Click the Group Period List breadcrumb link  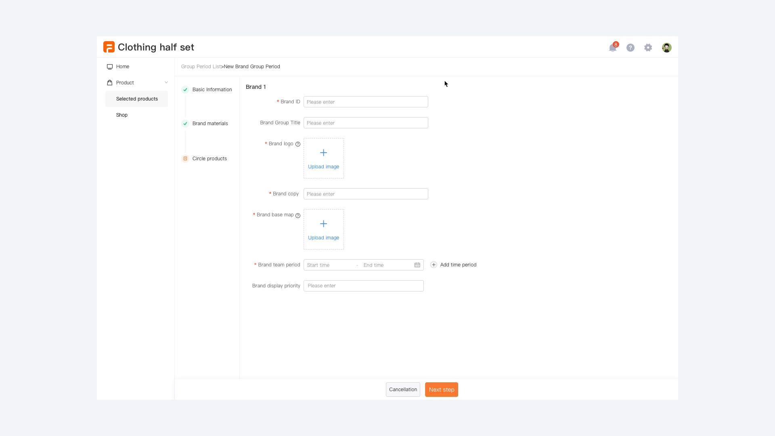point(201,67)
